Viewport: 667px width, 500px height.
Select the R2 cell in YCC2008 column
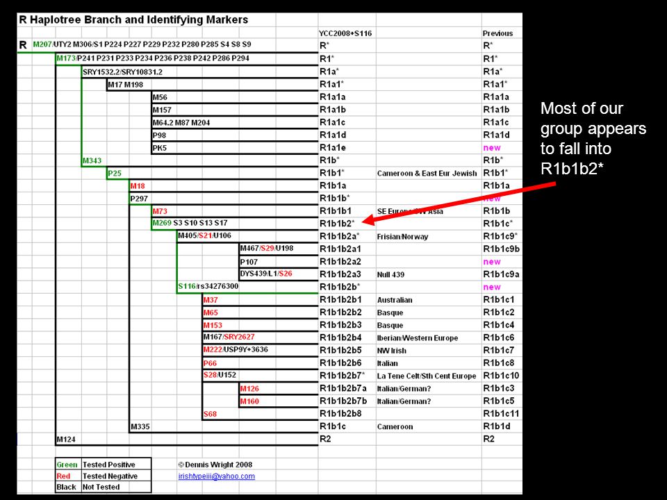click(x=325, y=439)
